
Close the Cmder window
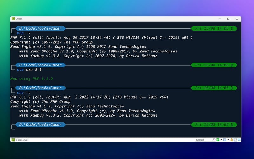pos(237,19)
